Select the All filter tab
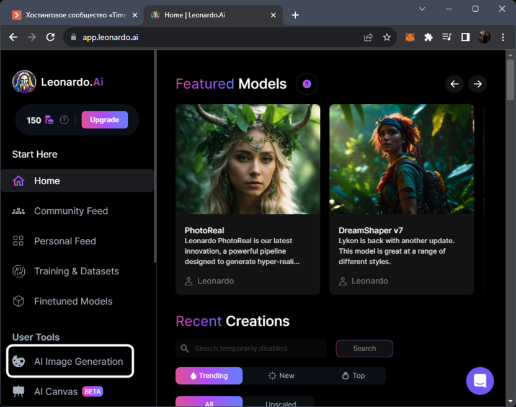This screenshot has height=407, width=516. (209, 402)
